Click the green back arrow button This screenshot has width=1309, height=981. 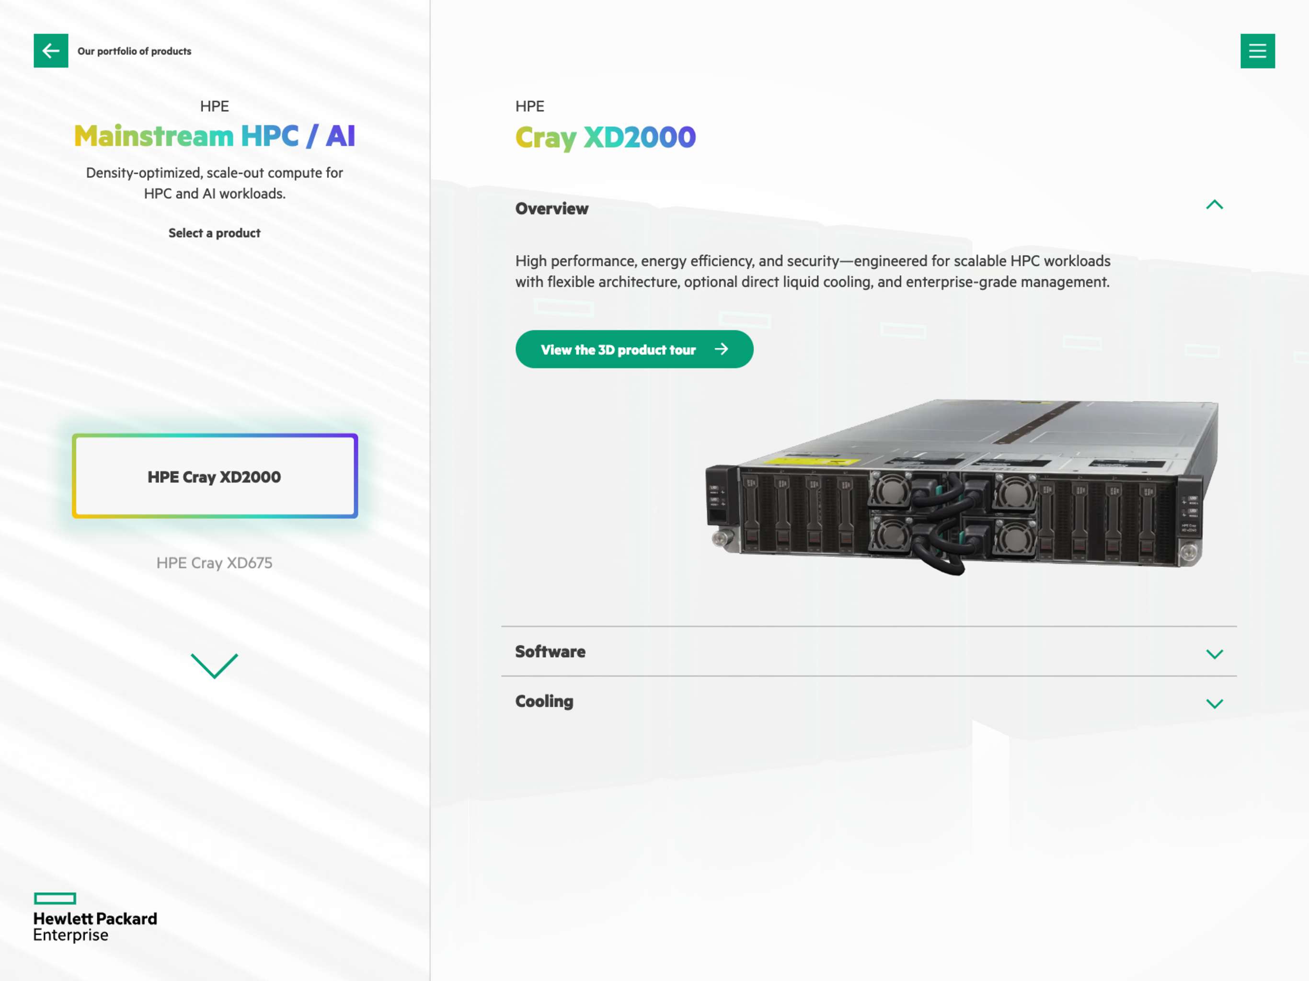51,51
